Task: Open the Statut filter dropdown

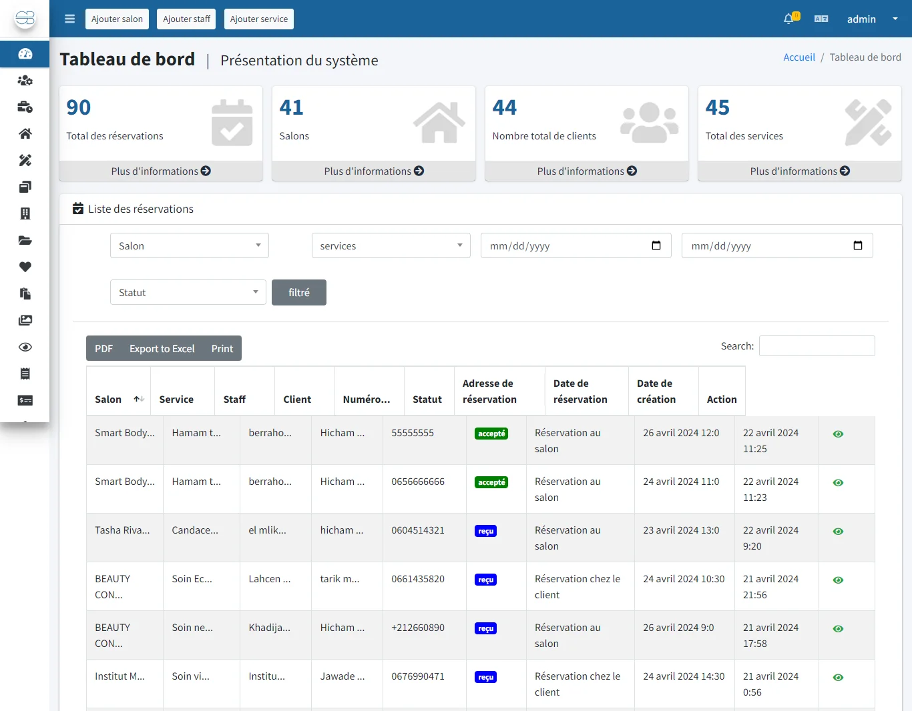Action: [x=188, y=292]
